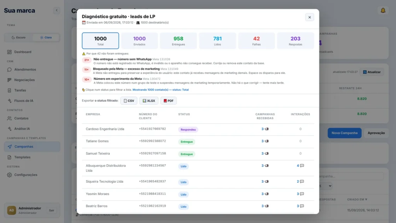
Task: Click the megaphone icon in Albuquerque Distribuidora row
Action: (266, 166)
